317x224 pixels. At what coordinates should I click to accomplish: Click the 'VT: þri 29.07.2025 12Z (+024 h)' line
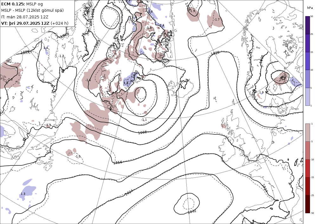coord(35,23)
